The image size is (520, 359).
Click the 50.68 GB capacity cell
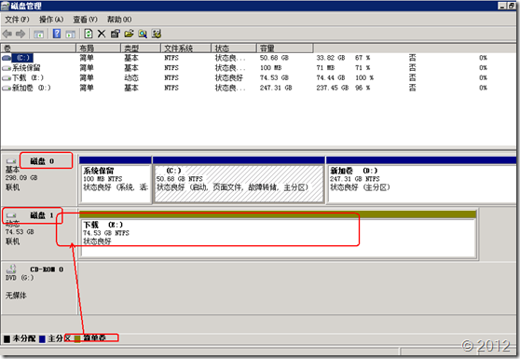click(274, 58)
